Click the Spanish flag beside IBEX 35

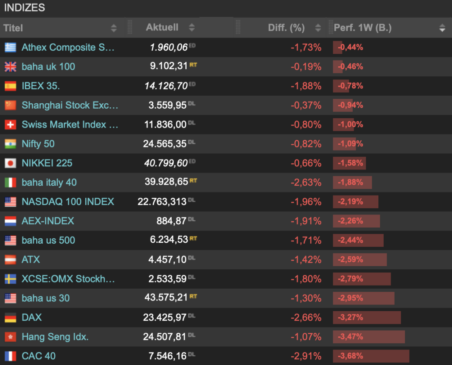point(11,86)
